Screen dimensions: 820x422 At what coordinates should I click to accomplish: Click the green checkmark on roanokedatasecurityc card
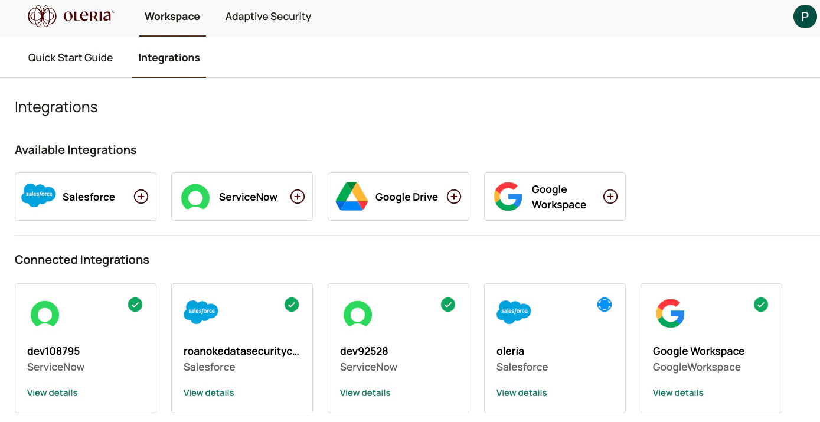click(292, 305)
